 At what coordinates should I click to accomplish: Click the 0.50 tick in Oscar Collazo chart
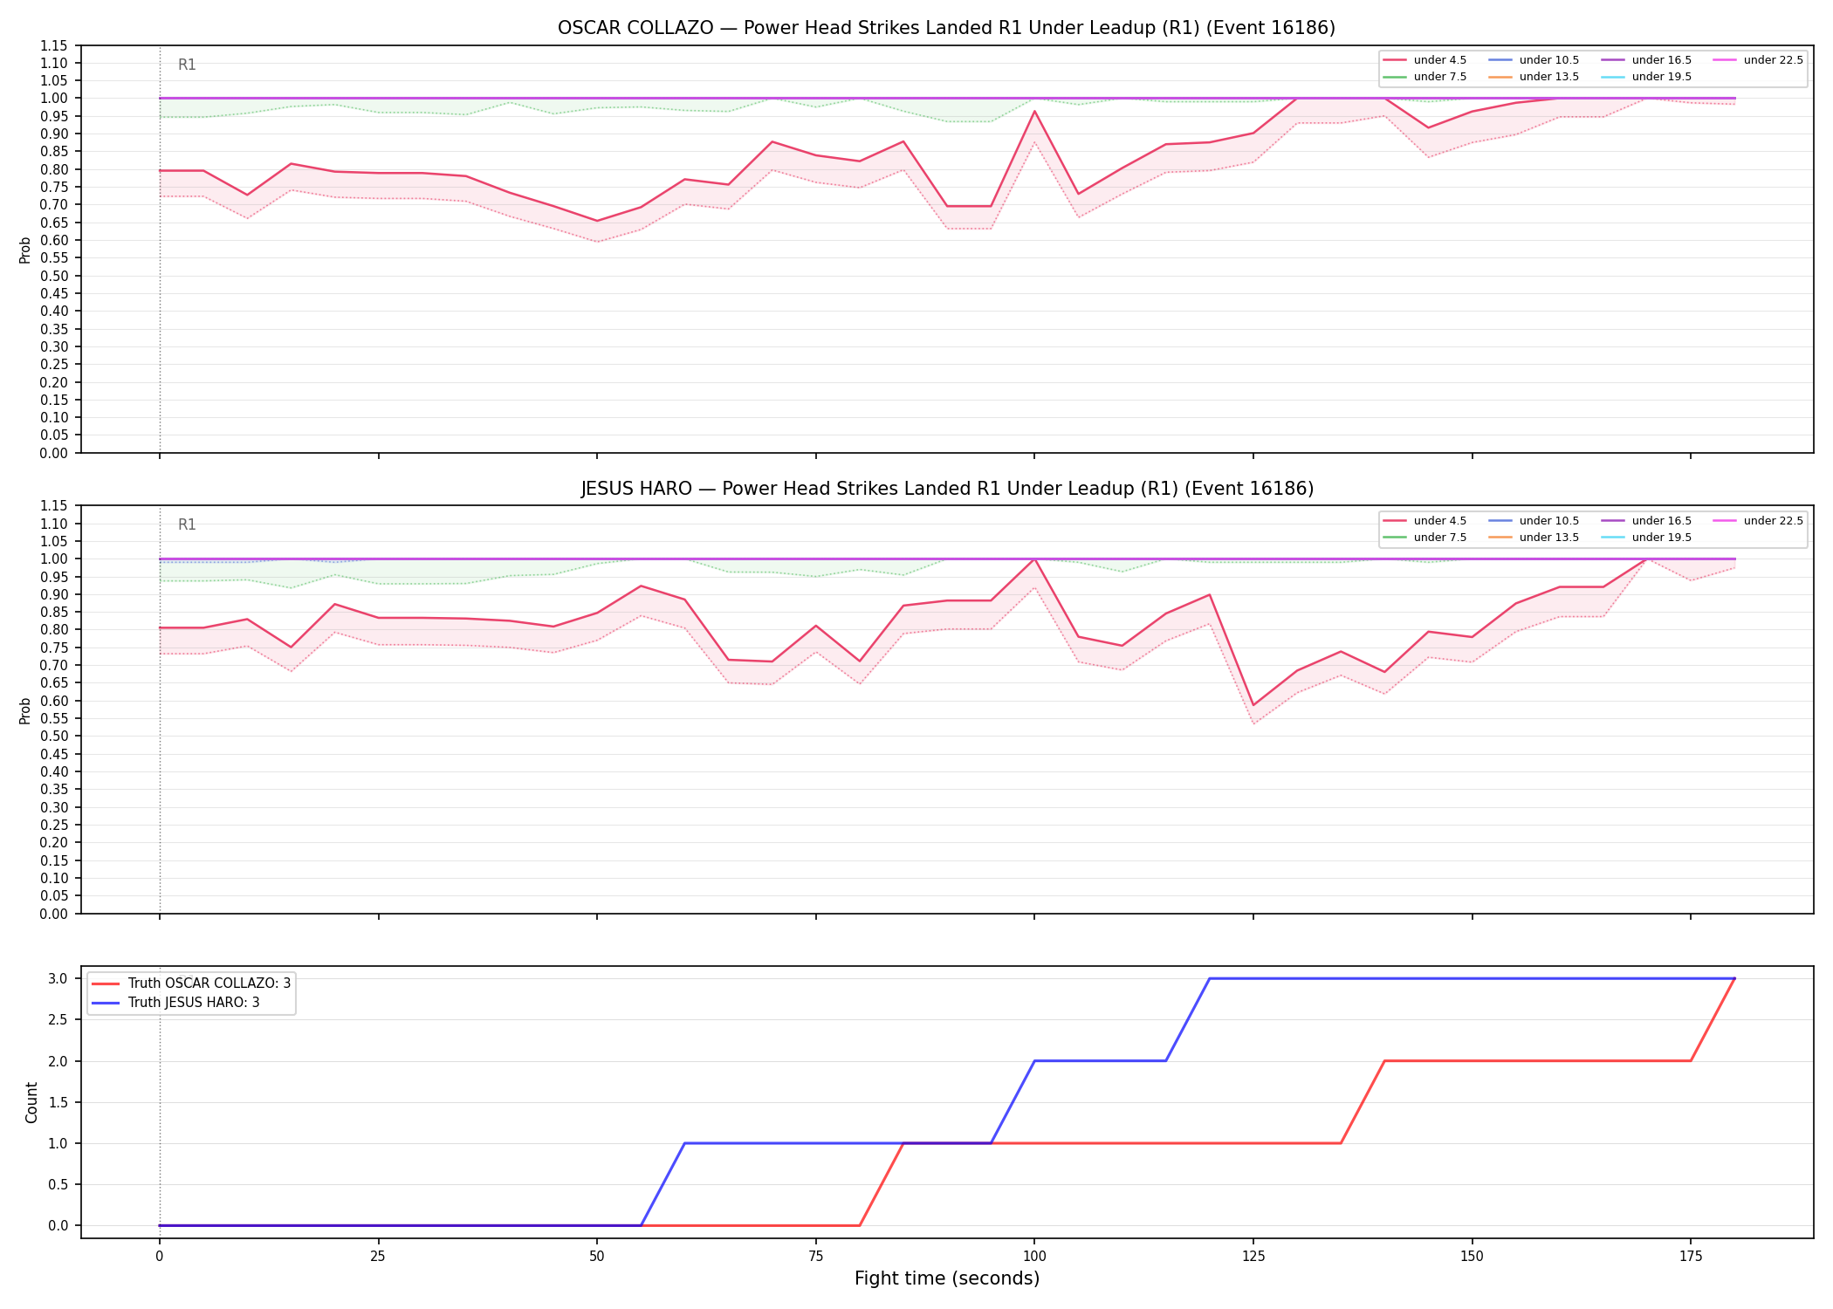(x=54, y=276)
